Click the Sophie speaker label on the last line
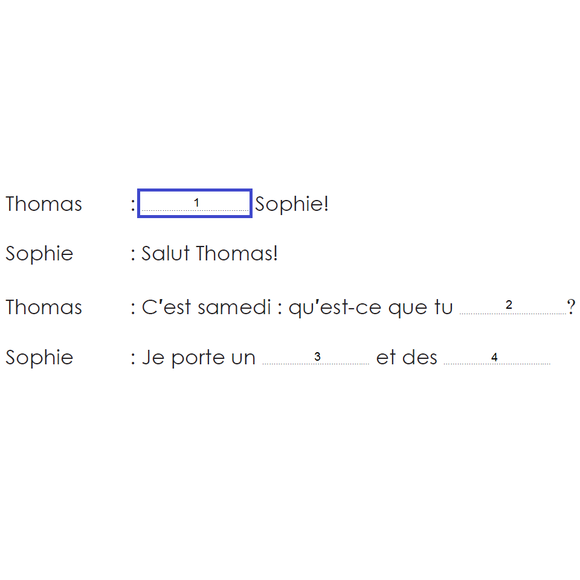Image resolution: width=580 pixels, height=580 pixels. 39,358
